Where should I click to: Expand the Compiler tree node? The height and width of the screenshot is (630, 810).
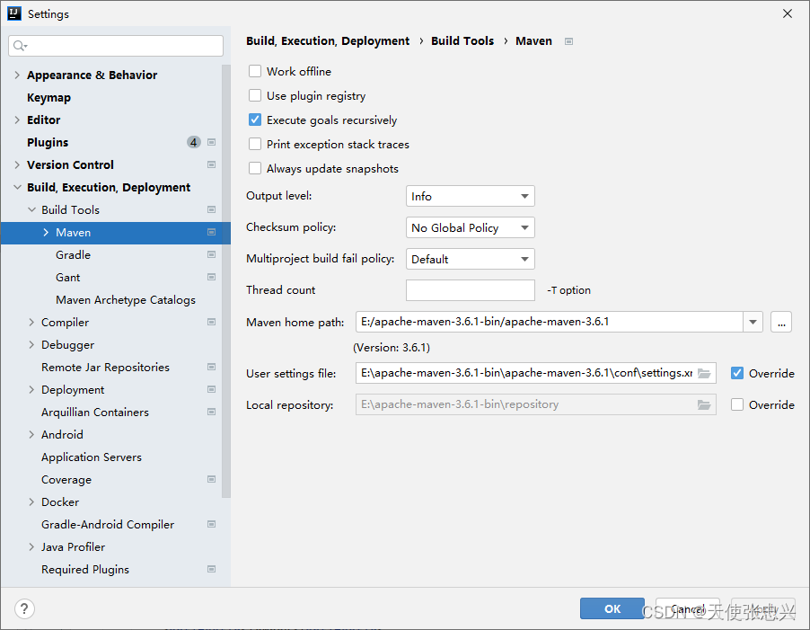coord(32,322)
